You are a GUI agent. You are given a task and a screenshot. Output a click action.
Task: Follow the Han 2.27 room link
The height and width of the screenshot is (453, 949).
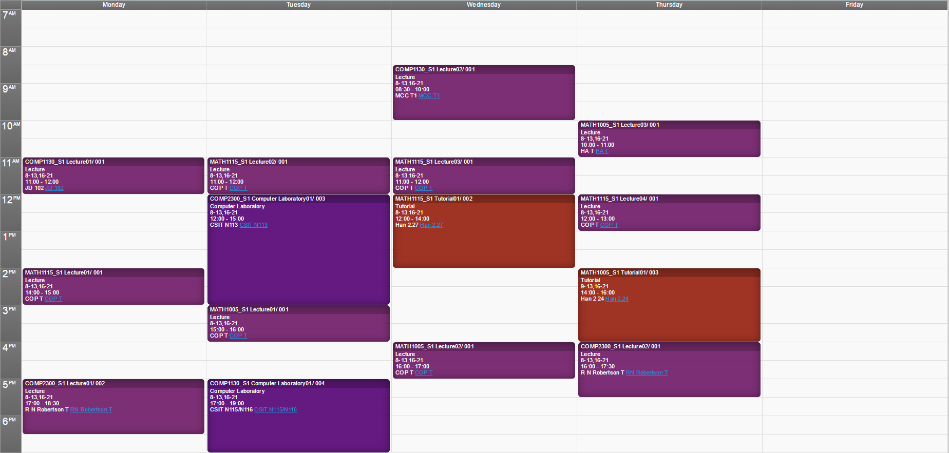(431, 225)
